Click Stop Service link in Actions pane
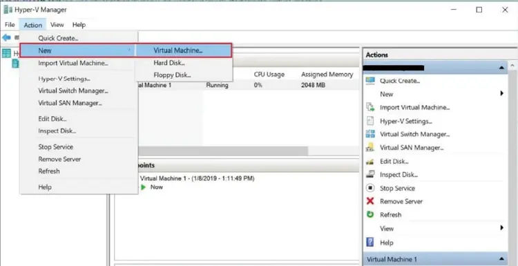The width and height of the screenshot is (518, 266). pyautogui.click(x=397, y=189)
